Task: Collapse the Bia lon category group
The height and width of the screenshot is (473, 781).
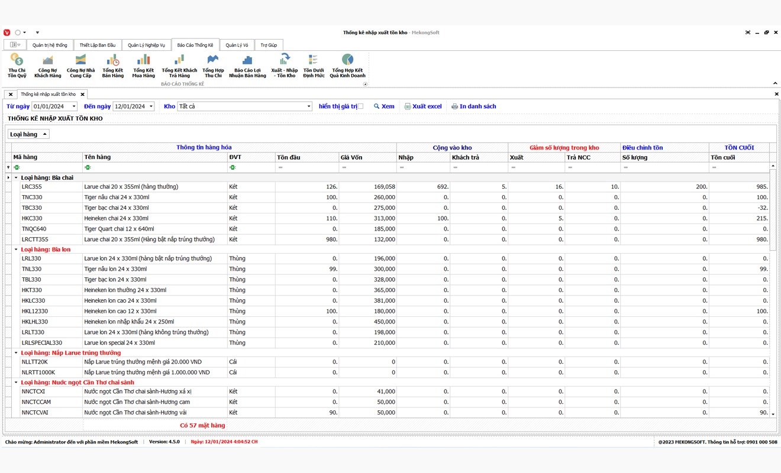Action: [x=16, y=250]
